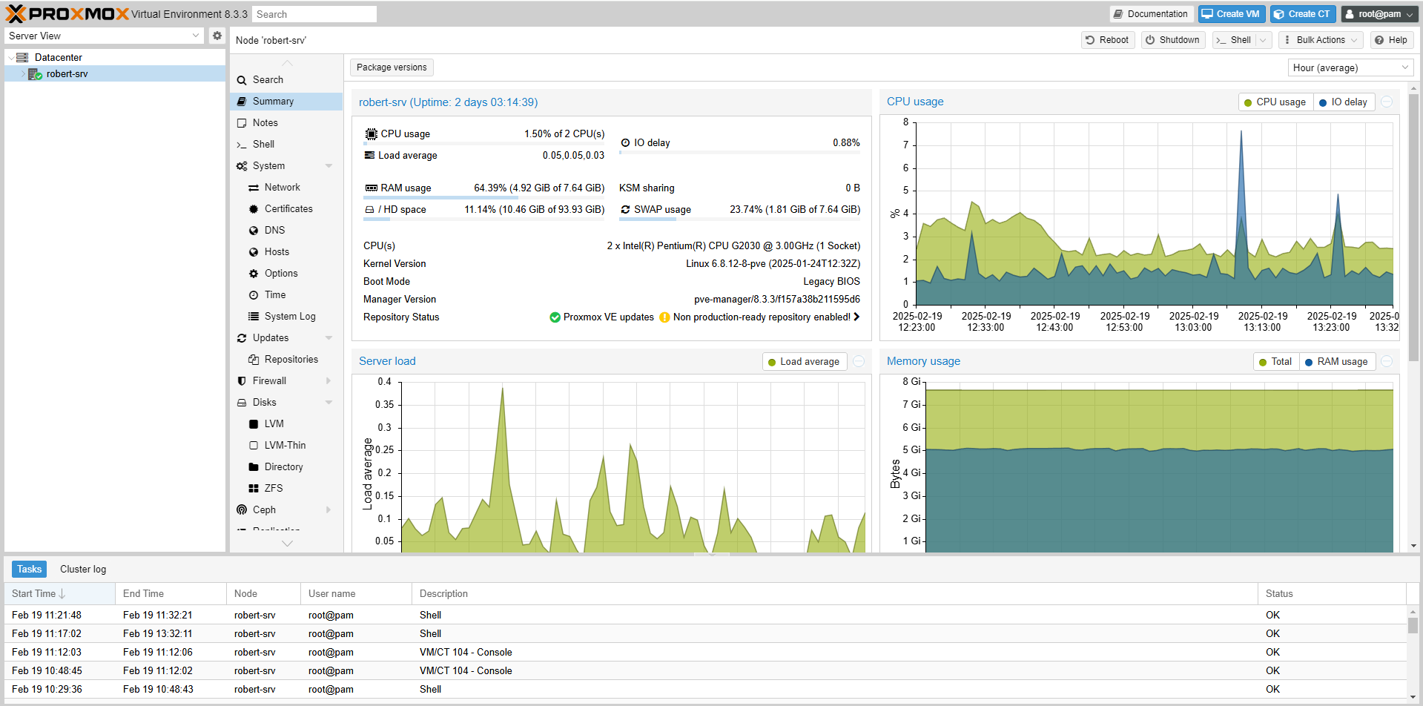Click the Create VM button
Viewport: 1423px width, 706px height.
click(1231, 14)
